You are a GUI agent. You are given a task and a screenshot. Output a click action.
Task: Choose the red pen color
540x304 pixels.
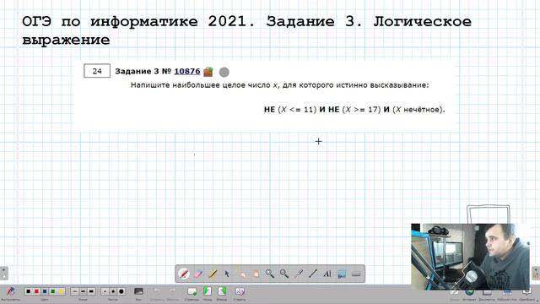[36, 291]
